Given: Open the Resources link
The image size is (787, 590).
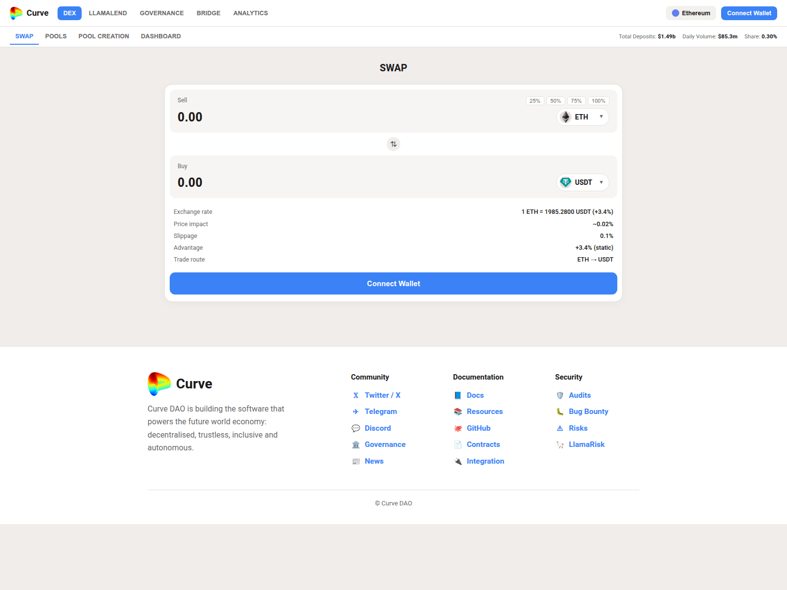Looking at the screenshot, I should (x=484, y=412).
